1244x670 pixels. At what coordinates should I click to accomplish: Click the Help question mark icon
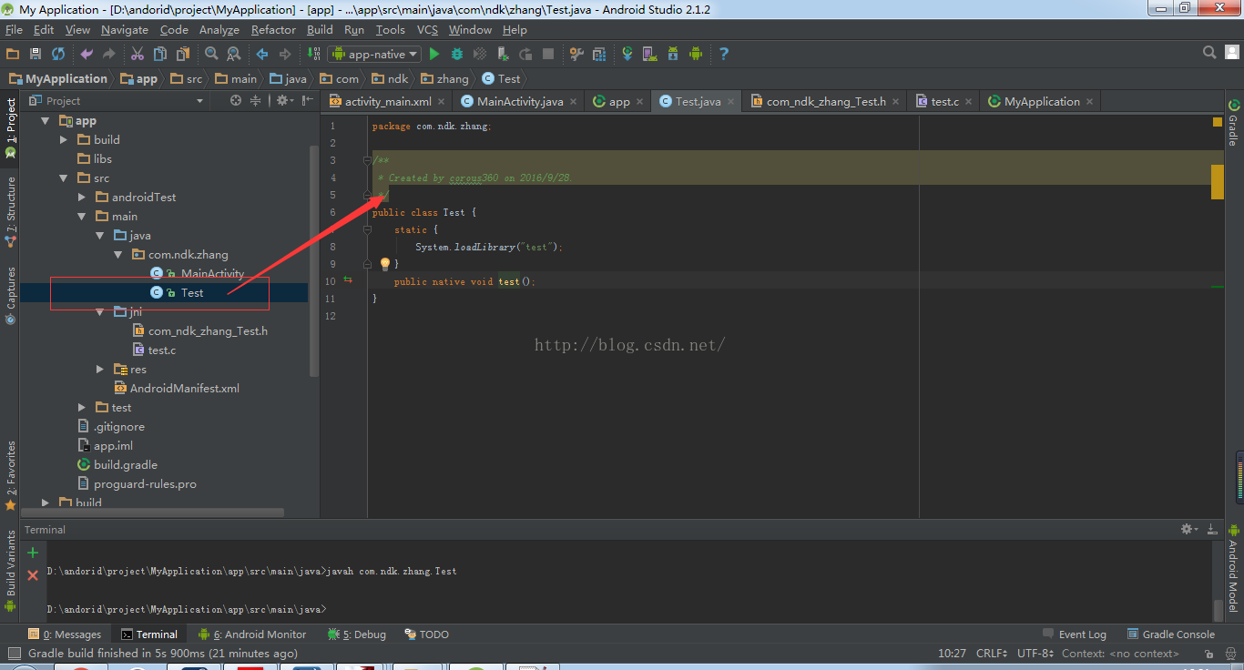pyautogui.click(x=723, y=55)
